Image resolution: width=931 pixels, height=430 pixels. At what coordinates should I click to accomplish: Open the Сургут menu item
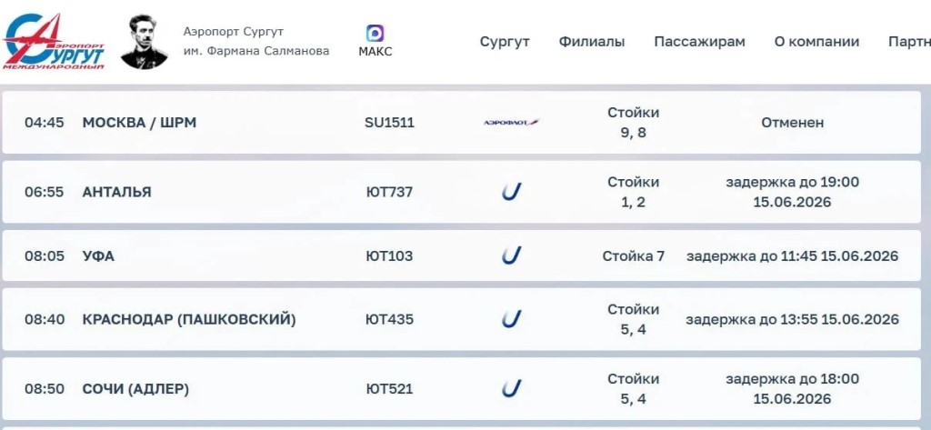(505, 42)
